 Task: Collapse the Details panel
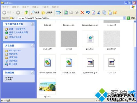pyautogui.click(x=32, y=72)
